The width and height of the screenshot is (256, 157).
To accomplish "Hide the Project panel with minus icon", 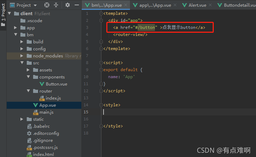I will [77, 5].
